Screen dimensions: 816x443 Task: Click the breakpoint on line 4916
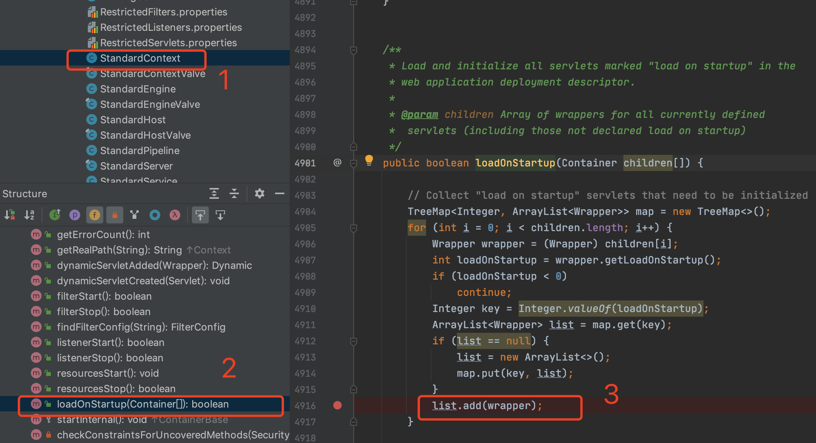(x=337, y=405)
